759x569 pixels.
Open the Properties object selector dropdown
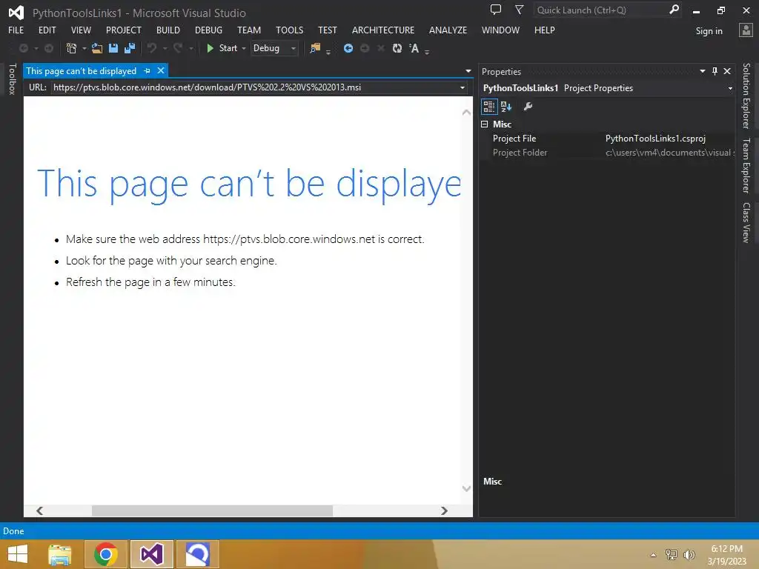730,88
